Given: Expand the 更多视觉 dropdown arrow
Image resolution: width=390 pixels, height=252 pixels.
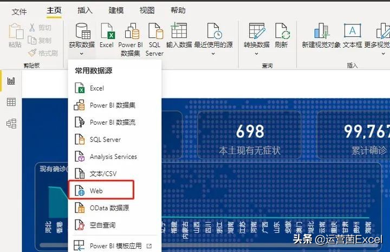Looking at the screenshot, I should (x=383, y=54).
